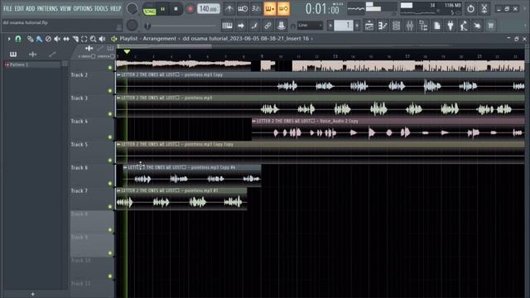Open the OPTIONS menu
Viewport: 530px width, 298px height.
click(x=83, y=8)
